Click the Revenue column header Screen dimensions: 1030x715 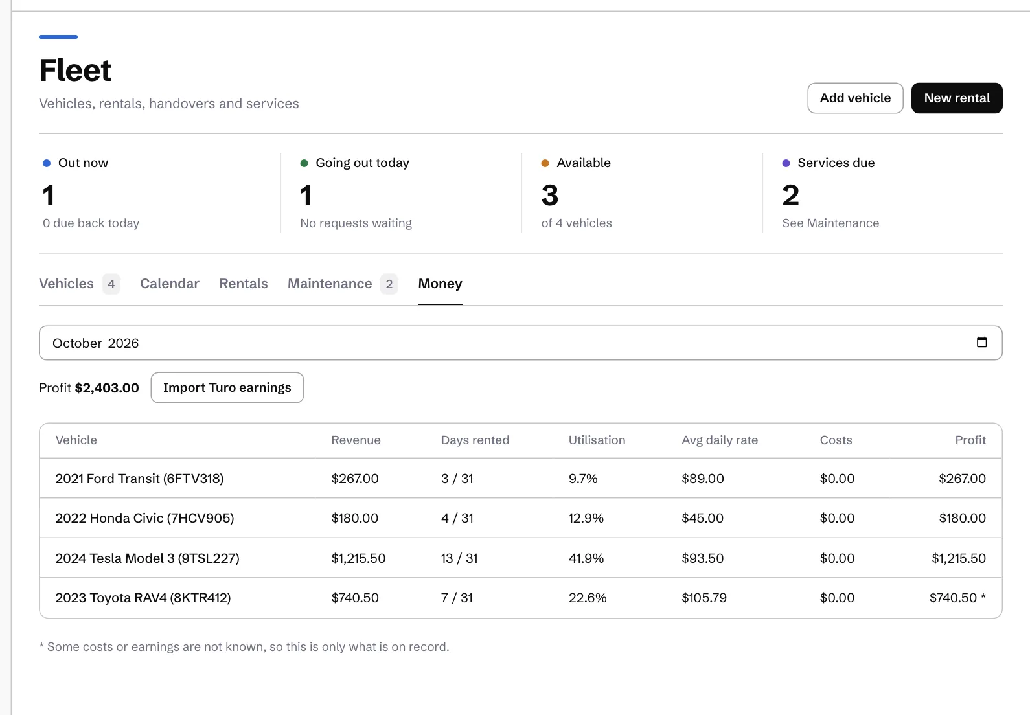pyautogui.click(x=356, y=440)
